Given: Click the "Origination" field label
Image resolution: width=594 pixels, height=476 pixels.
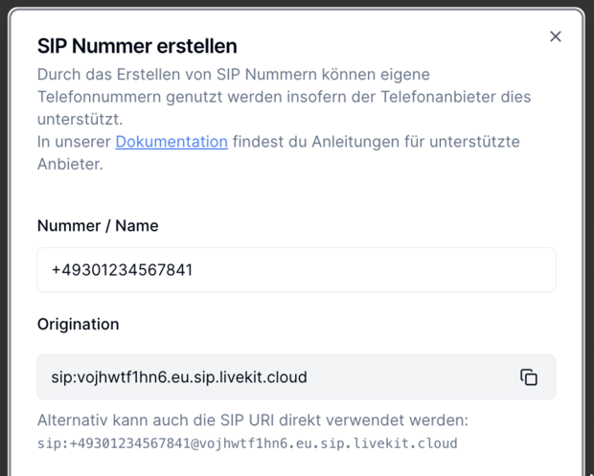Looking at the screenshot, I should [x=79, y=325].
